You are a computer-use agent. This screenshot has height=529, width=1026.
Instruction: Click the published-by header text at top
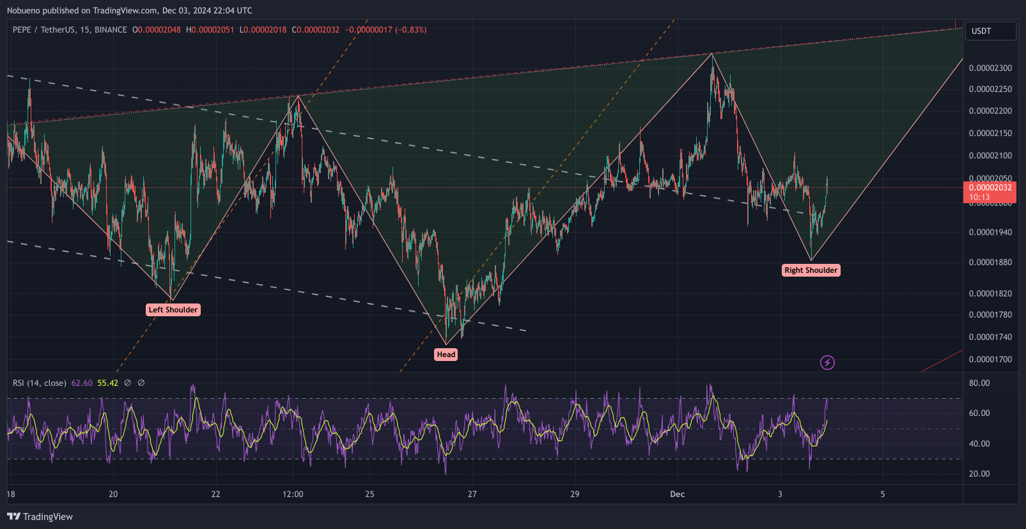tap(130, 10)
